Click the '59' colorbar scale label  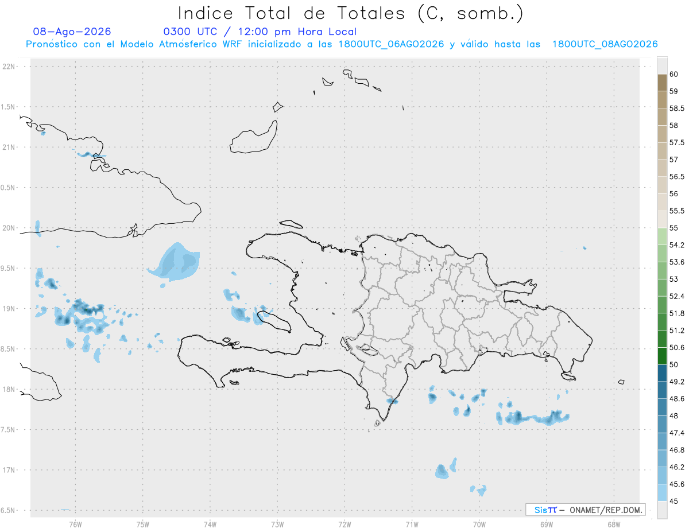click(673, 91)
